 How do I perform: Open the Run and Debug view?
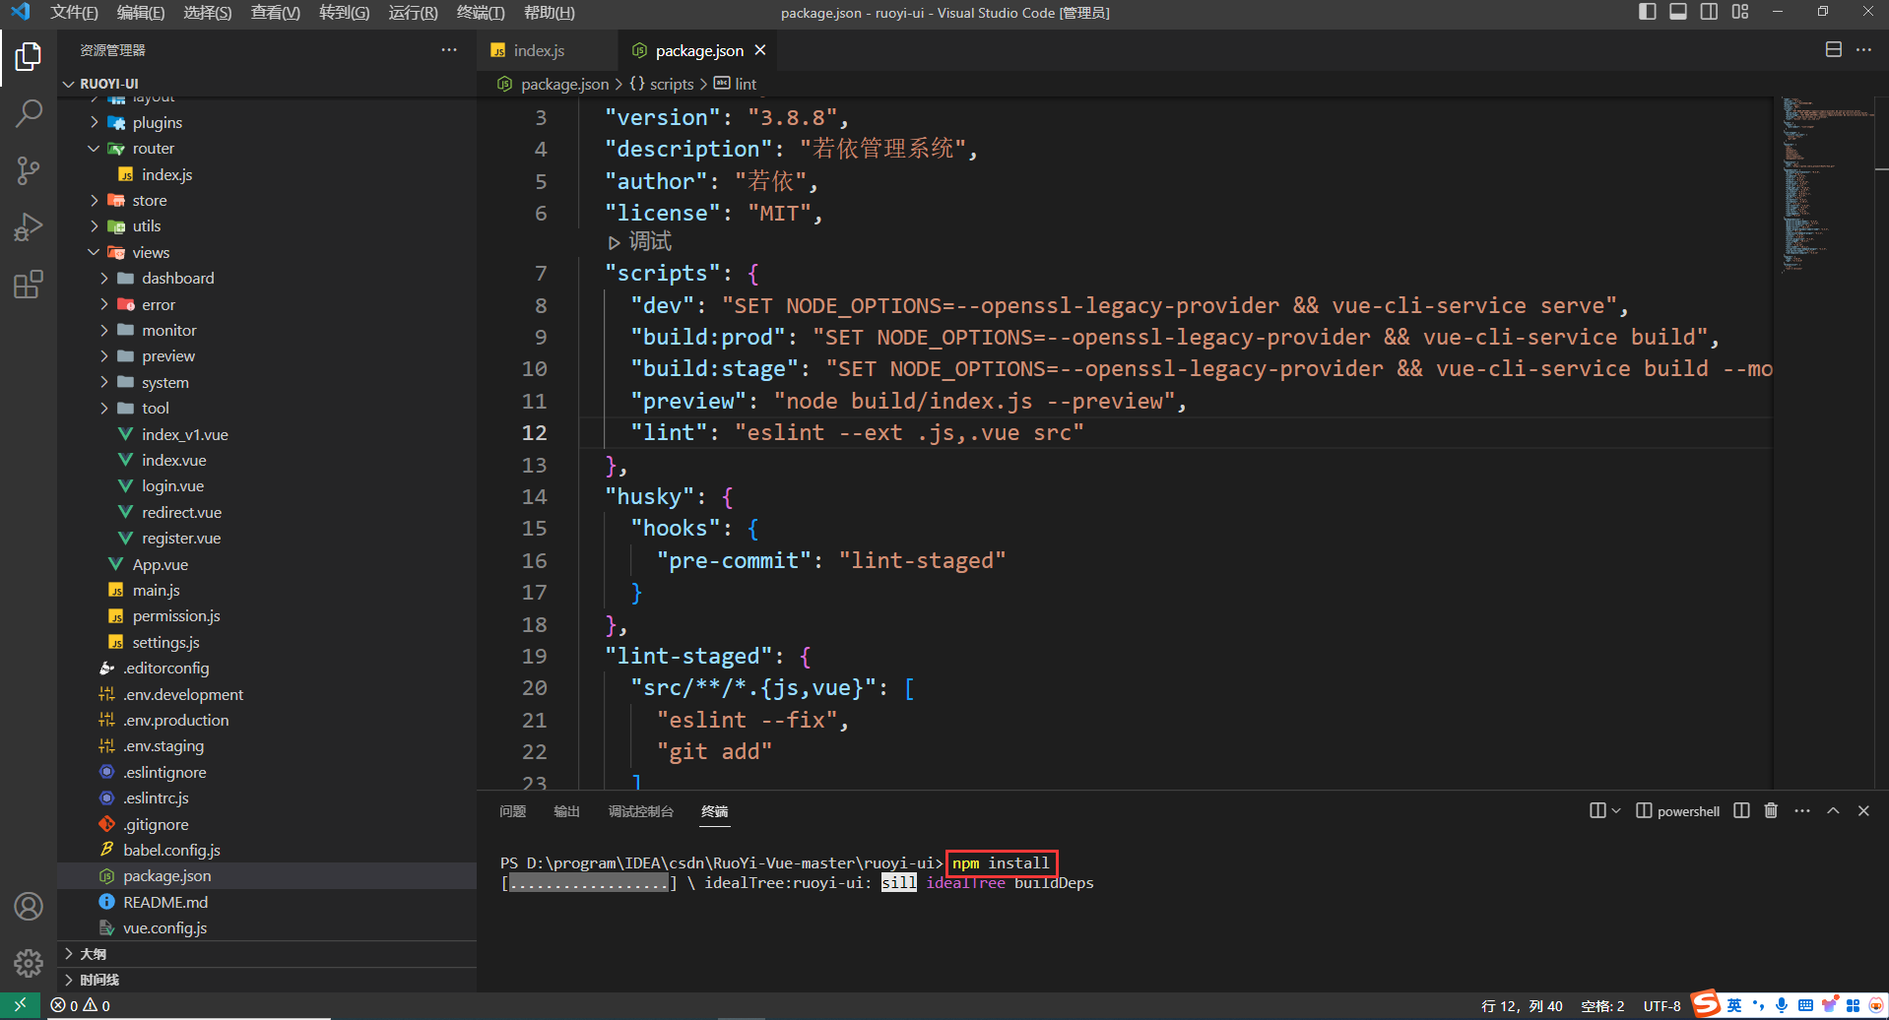29,227
